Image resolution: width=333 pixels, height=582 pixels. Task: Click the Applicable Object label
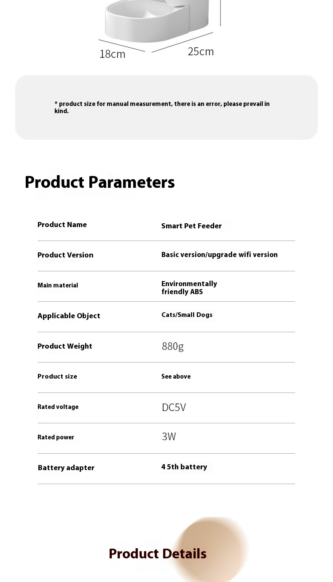[x=69, y=316]
